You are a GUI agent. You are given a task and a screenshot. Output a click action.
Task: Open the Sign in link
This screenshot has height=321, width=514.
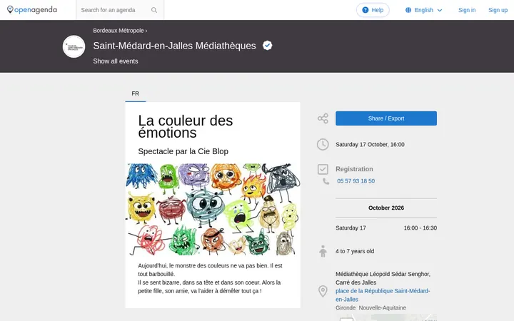coord(467,10)
